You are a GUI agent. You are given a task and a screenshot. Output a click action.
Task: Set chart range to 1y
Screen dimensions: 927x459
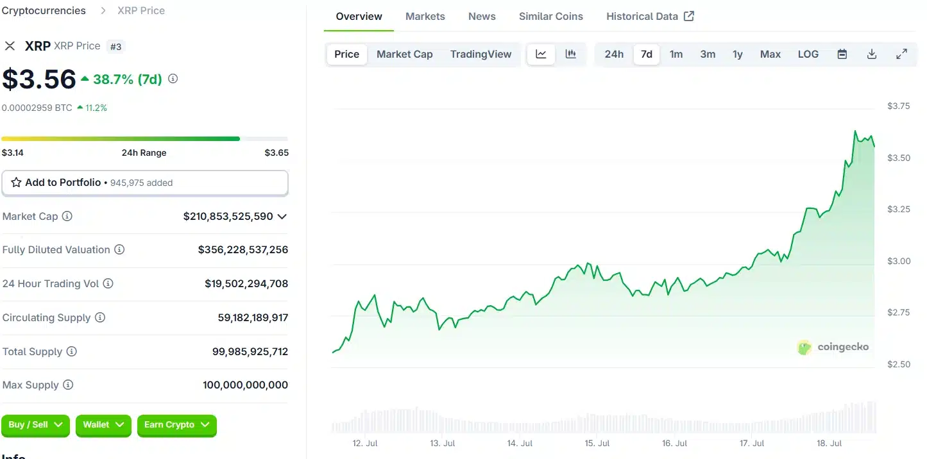pyautogui.click(x=738, y=54)
